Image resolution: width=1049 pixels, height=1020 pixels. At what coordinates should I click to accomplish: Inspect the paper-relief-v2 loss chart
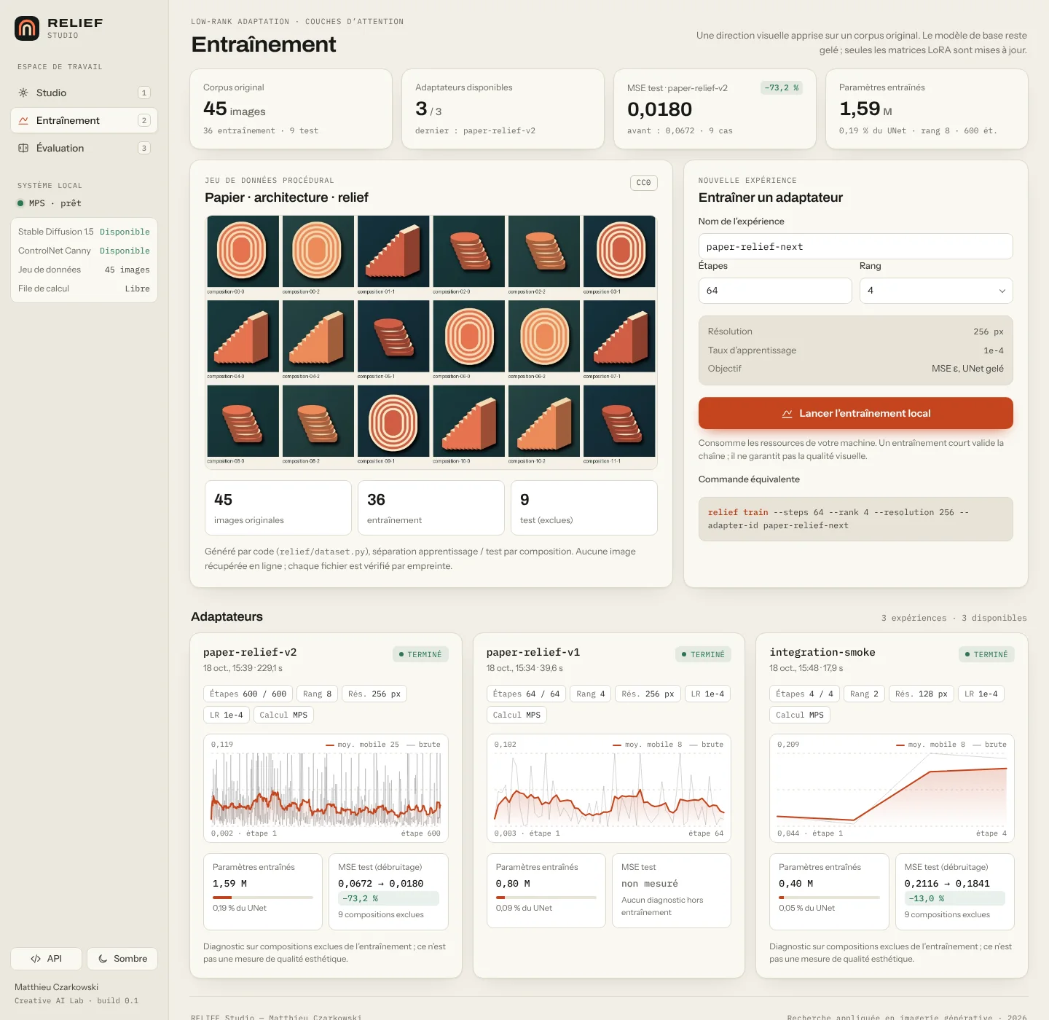pos(326,788)
